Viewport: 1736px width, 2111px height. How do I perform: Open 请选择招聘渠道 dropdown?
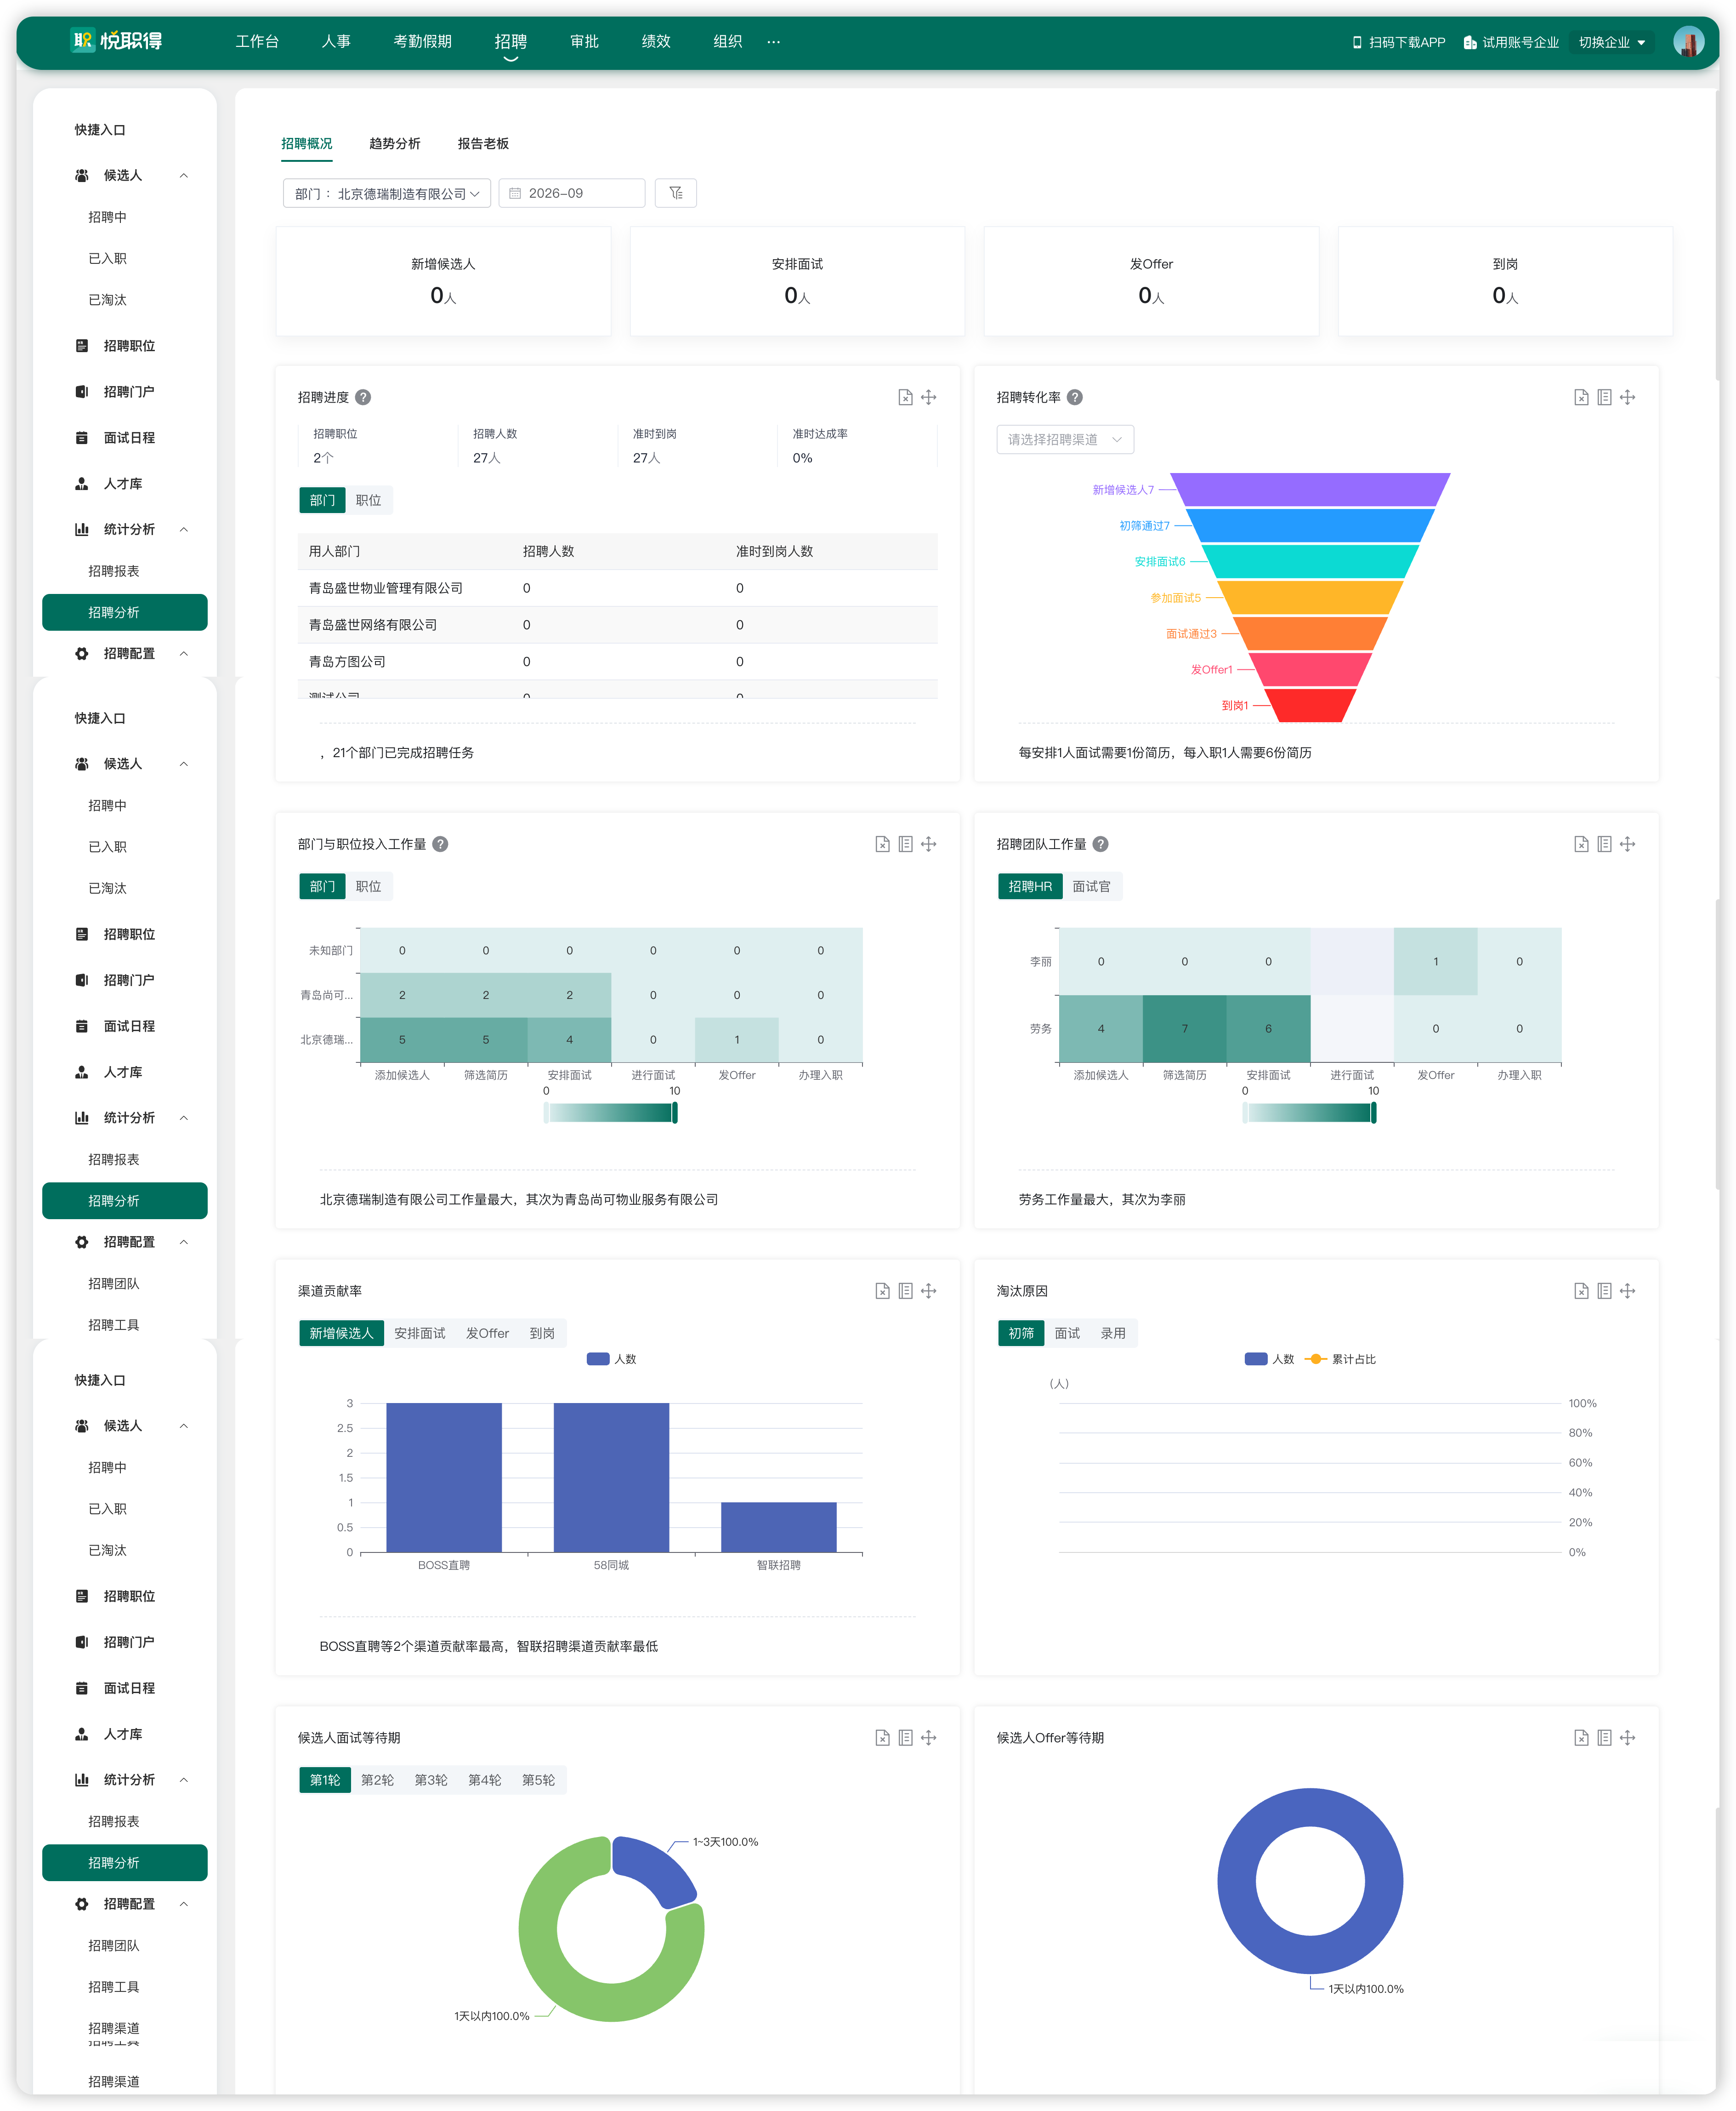click(1065, 439)
